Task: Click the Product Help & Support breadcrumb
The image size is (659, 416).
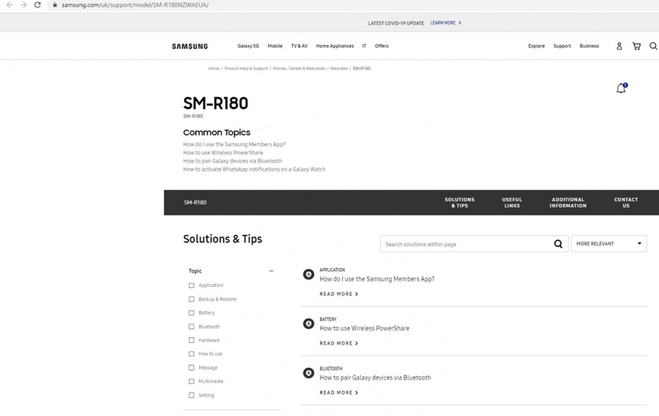Action: [x=246, y=69]
